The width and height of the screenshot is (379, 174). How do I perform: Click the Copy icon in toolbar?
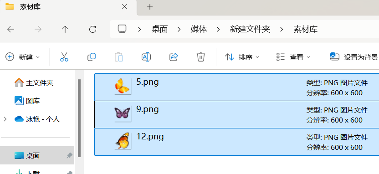coord(92,57)
